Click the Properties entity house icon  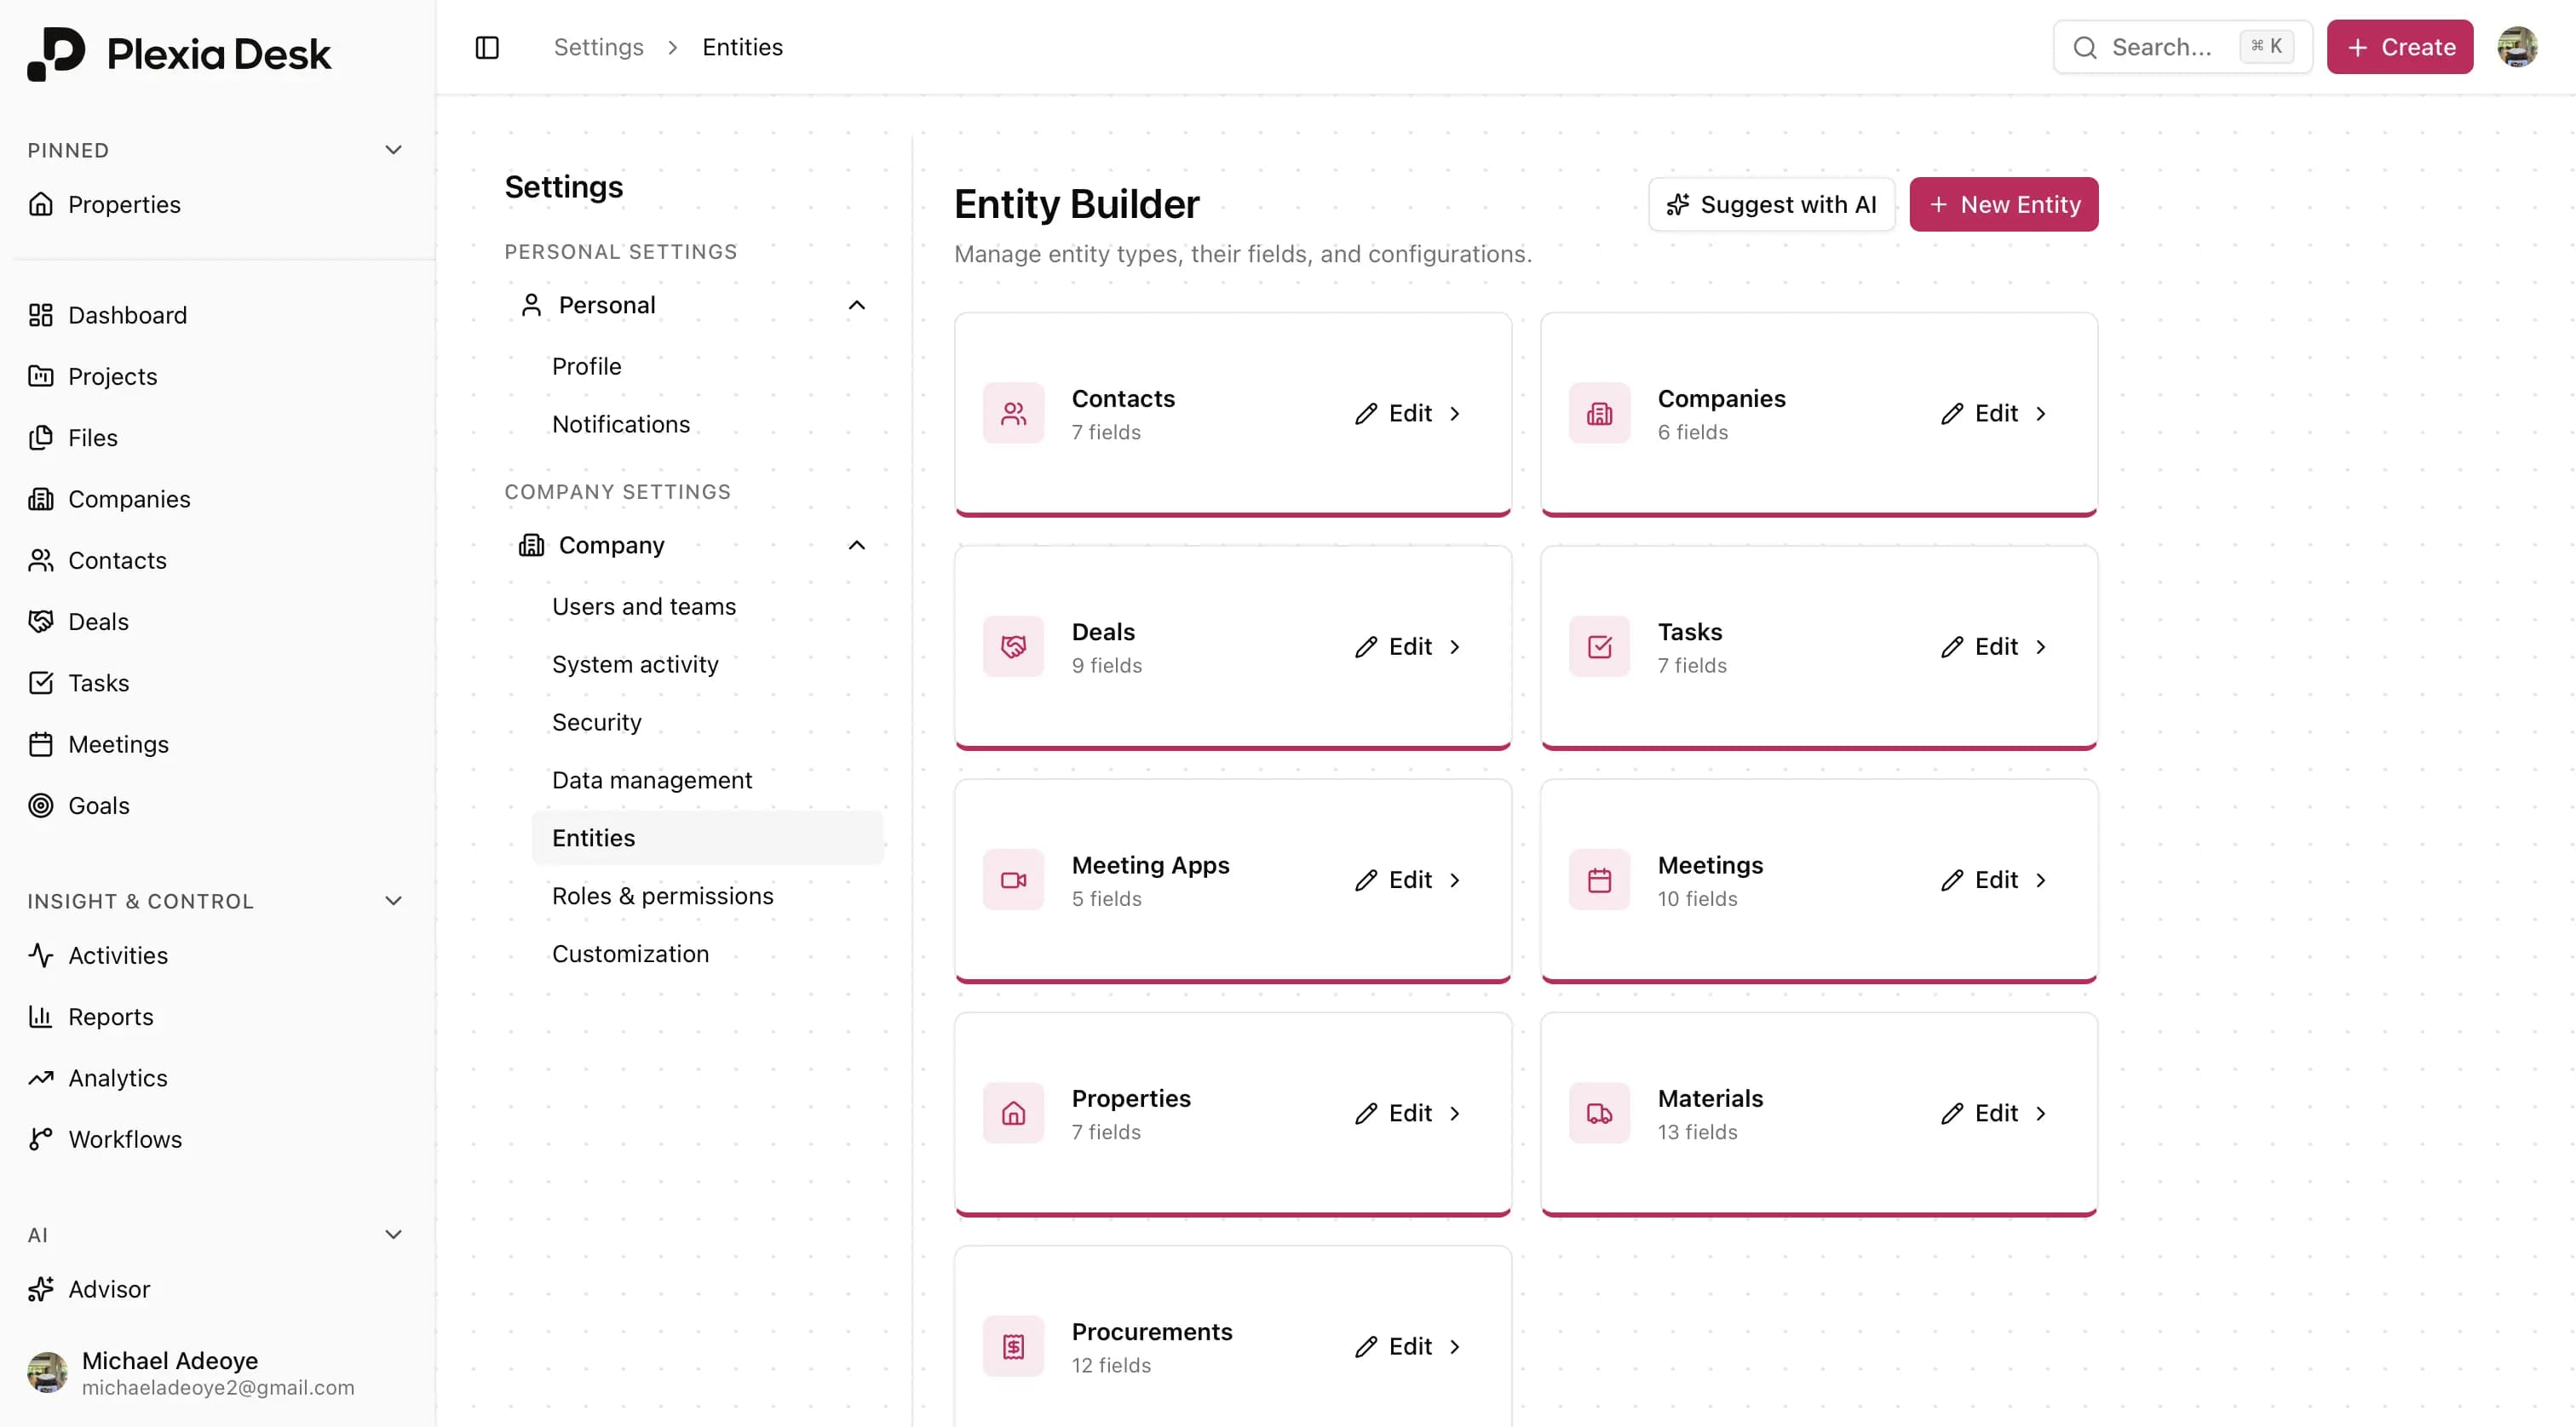[1013, 1113]
